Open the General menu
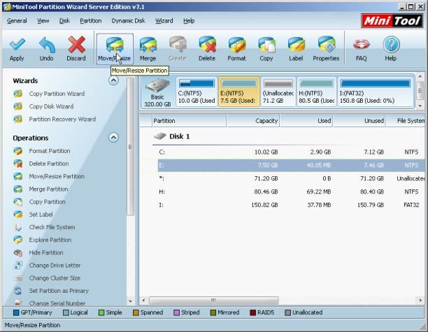428x332 pixels. pyautogui.click(x=17, y=21)
